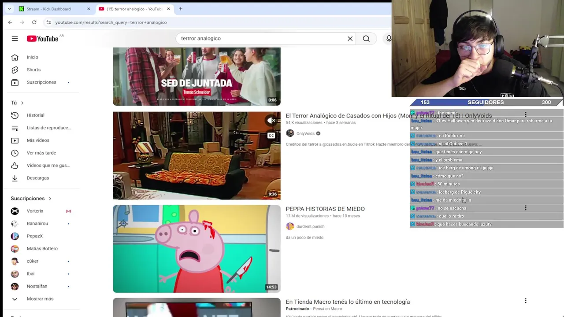
Task: Clear the search box with X
Action: click(x=350, y=39)
